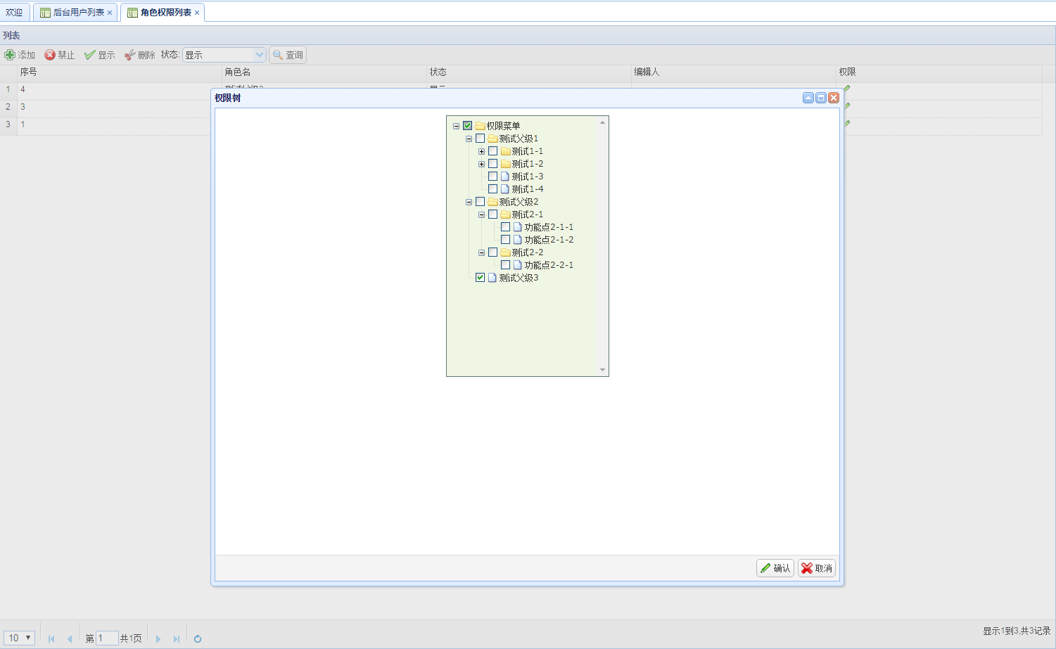Uncheck the 测试父级3 checkbox
Screen dimensions: 1056x649
pyautogui.click(x=480, y=278)
